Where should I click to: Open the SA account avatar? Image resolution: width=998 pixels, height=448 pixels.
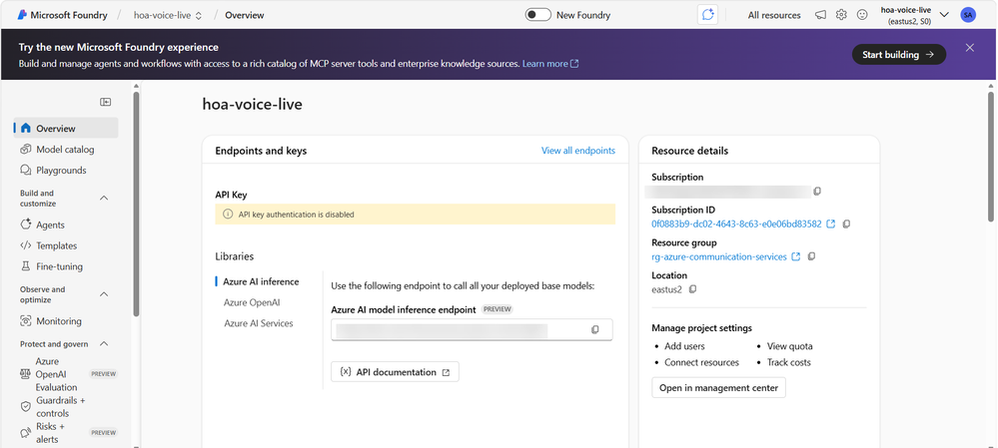[967, 15]
